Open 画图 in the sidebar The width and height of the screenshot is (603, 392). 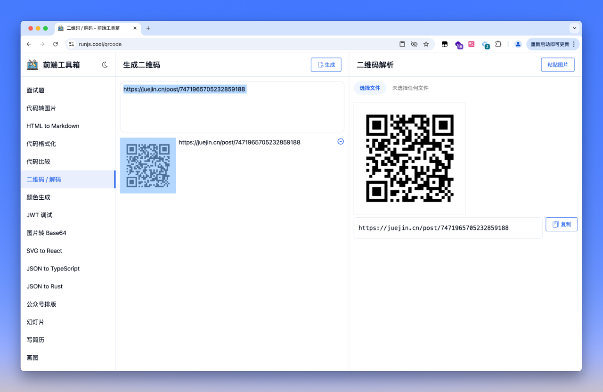click(68, 358)
